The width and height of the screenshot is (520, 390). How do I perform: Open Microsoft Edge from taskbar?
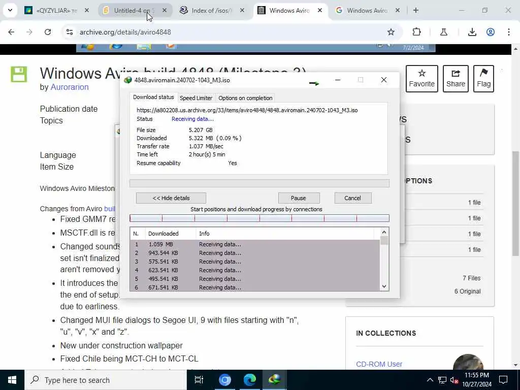[x=249, y=380]
